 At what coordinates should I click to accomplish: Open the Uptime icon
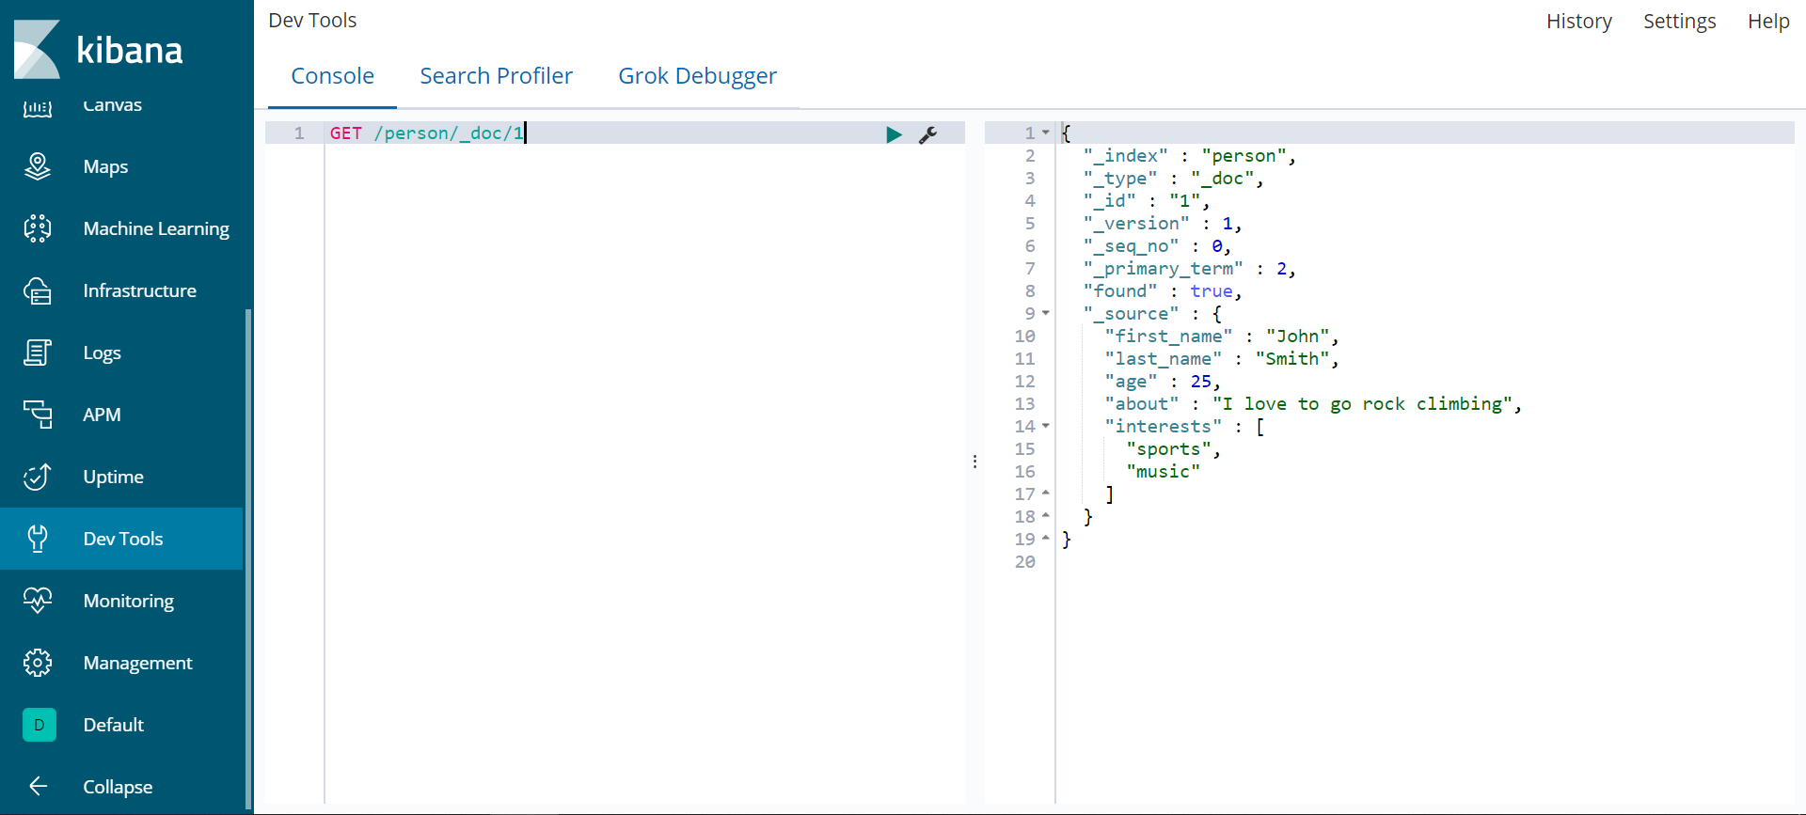click(x=38, y=477)
